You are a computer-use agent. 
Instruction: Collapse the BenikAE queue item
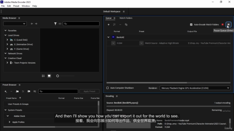pos(108,37)
